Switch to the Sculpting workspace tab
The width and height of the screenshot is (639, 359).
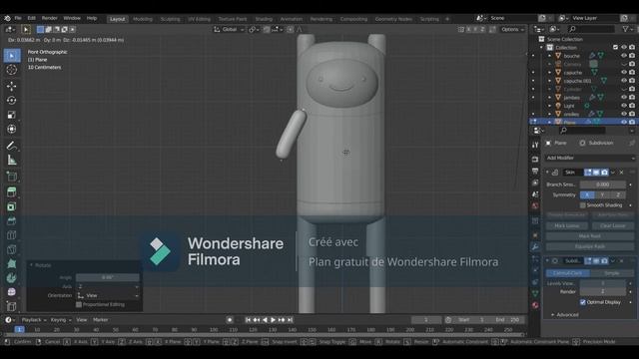tap(171, 19)
